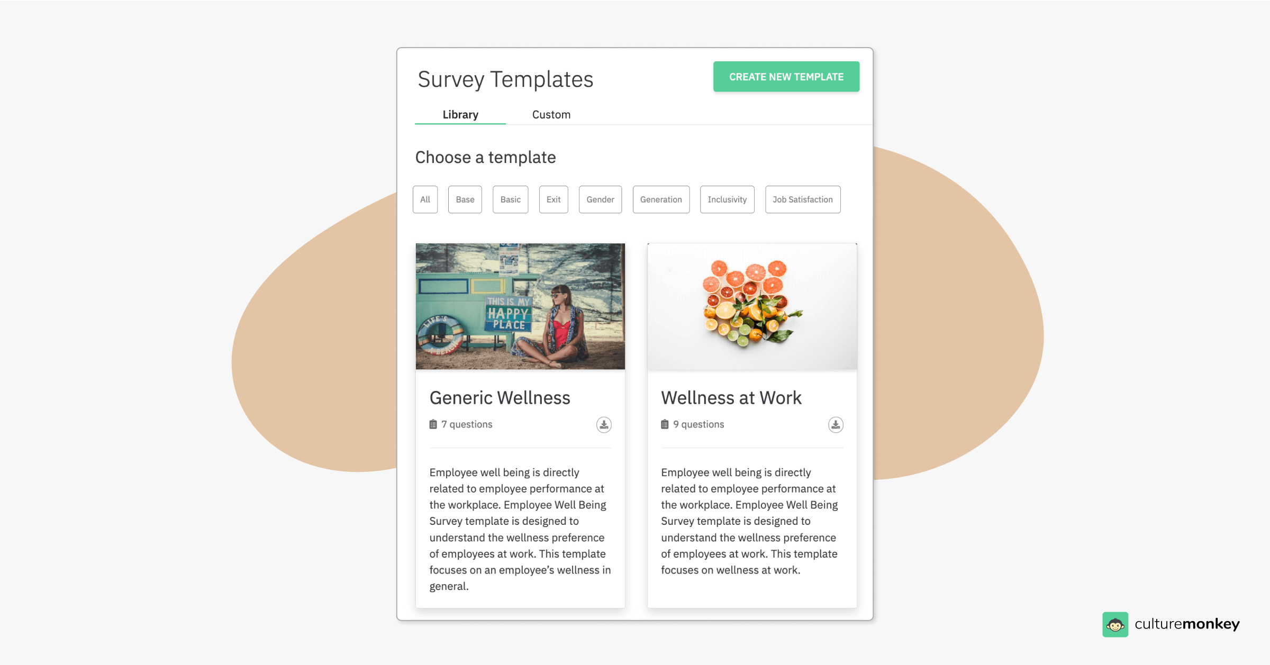Select the Job Satisfaction filter tag
This screenshot has width=1270, height=665.
click(802, 199)
